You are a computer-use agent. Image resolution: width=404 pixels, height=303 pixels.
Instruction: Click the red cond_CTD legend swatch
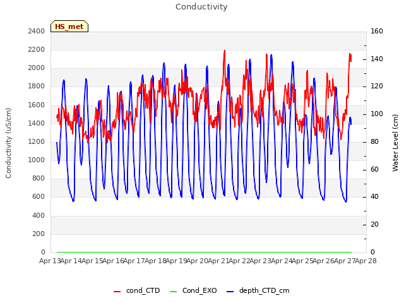click(x=117, y=292)
